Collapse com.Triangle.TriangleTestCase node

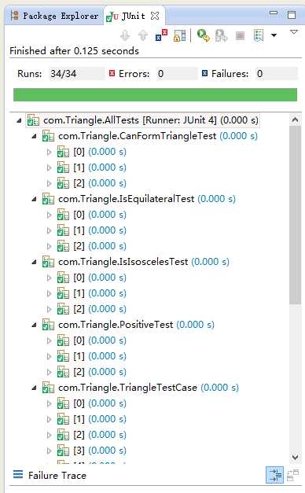tap(35, 388)
